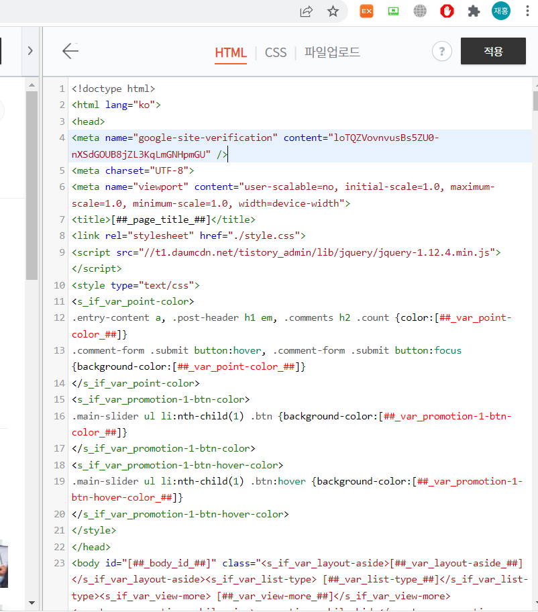Click line number 10 in the gutter
Image resolution: width=538 pixels, height=612 pixels.
pyautogui.click(x=59, y=285)
